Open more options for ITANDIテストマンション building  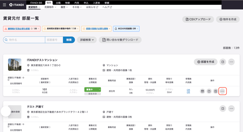click(231, 62)
